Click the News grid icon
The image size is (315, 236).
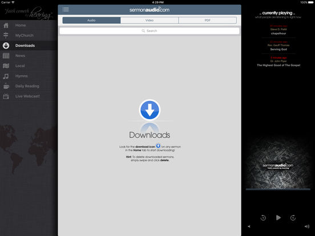tap(6, 56)
